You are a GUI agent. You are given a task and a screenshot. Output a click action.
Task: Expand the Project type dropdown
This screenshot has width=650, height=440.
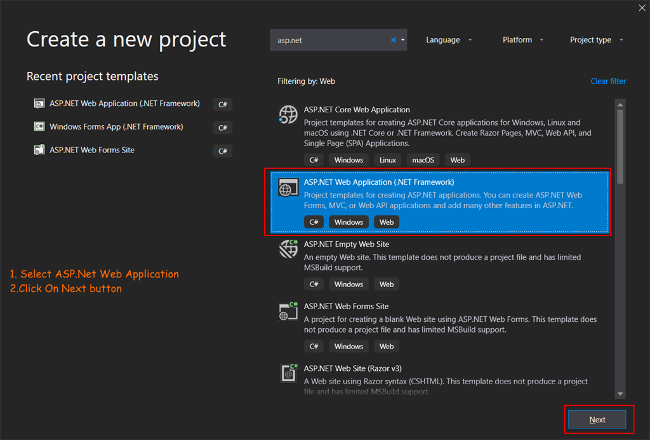click(597, 40)
